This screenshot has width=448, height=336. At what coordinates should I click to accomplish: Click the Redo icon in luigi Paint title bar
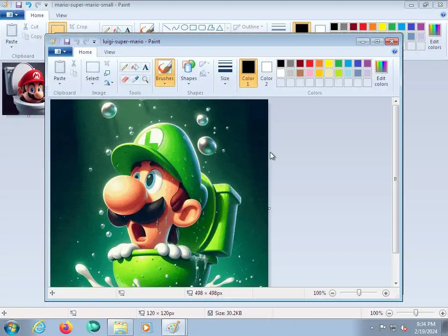coord(86,42)
